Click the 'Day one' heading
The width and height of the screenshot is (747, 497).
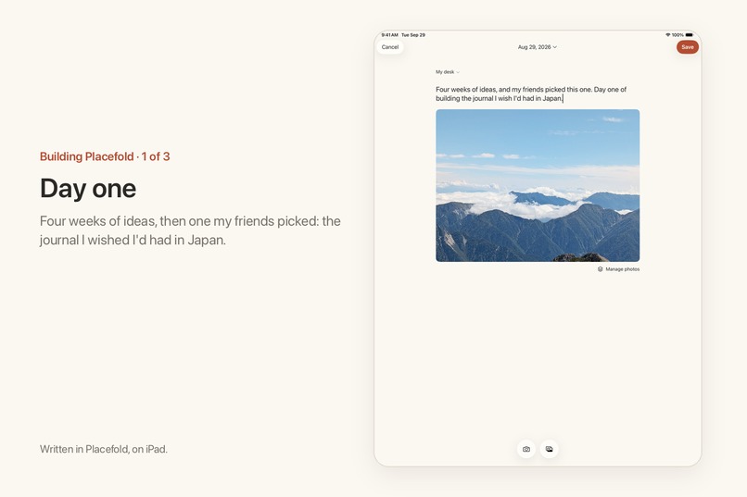88,188
